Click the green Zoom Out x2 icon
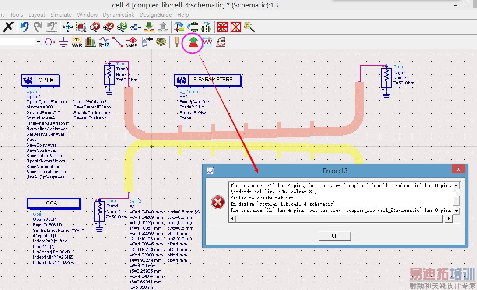 point(122,27)
